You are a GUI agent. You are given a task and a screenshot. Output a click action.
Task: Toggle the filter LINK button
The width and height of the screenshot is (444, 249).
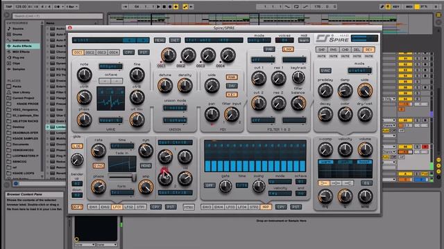pyautogui.click(x=288, y=49)
